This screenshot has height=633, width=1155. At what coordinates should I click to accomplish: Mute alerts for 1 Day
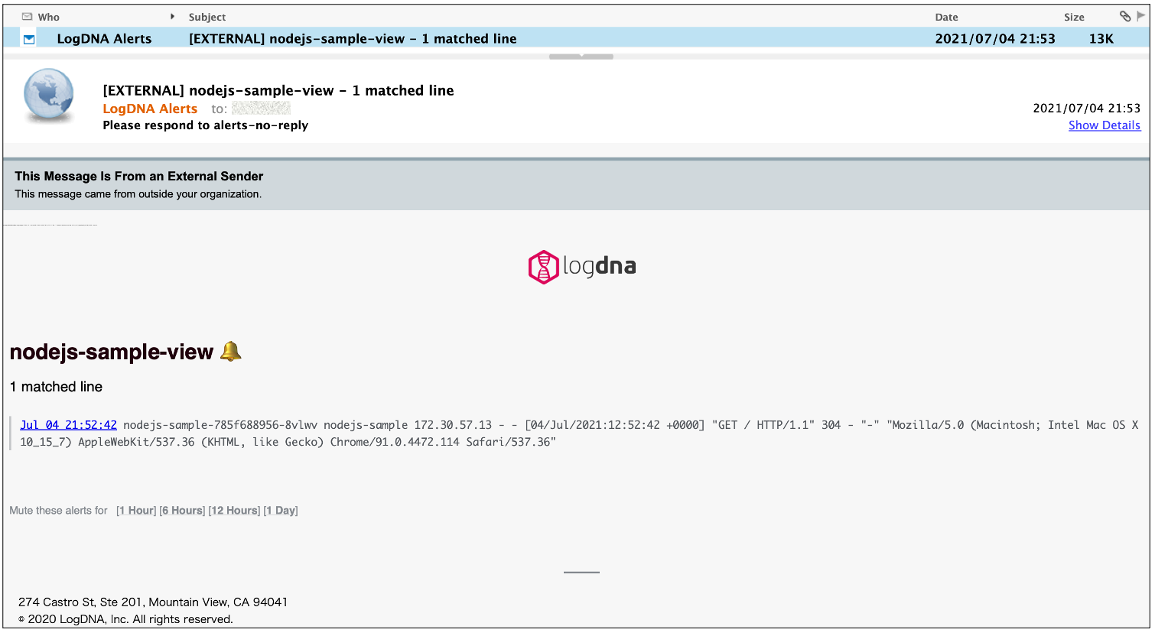click(281, 511)
